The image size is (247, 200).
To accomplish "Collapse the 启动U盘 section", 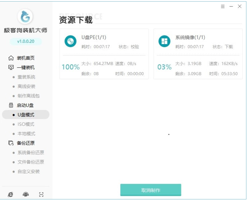I will (x=25, y=105).
